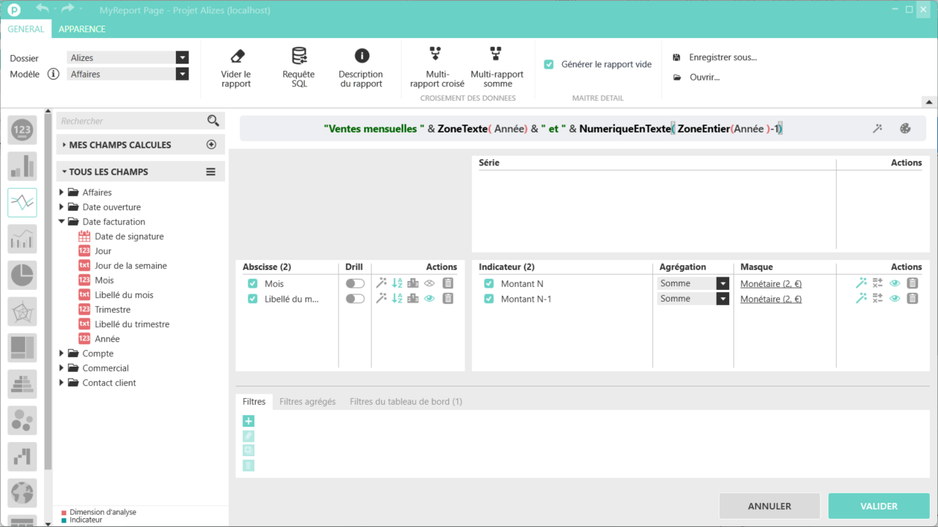Delete the Montant N indicator with trash icon
The height and width of the screenshot is (527, 938).
912,283
